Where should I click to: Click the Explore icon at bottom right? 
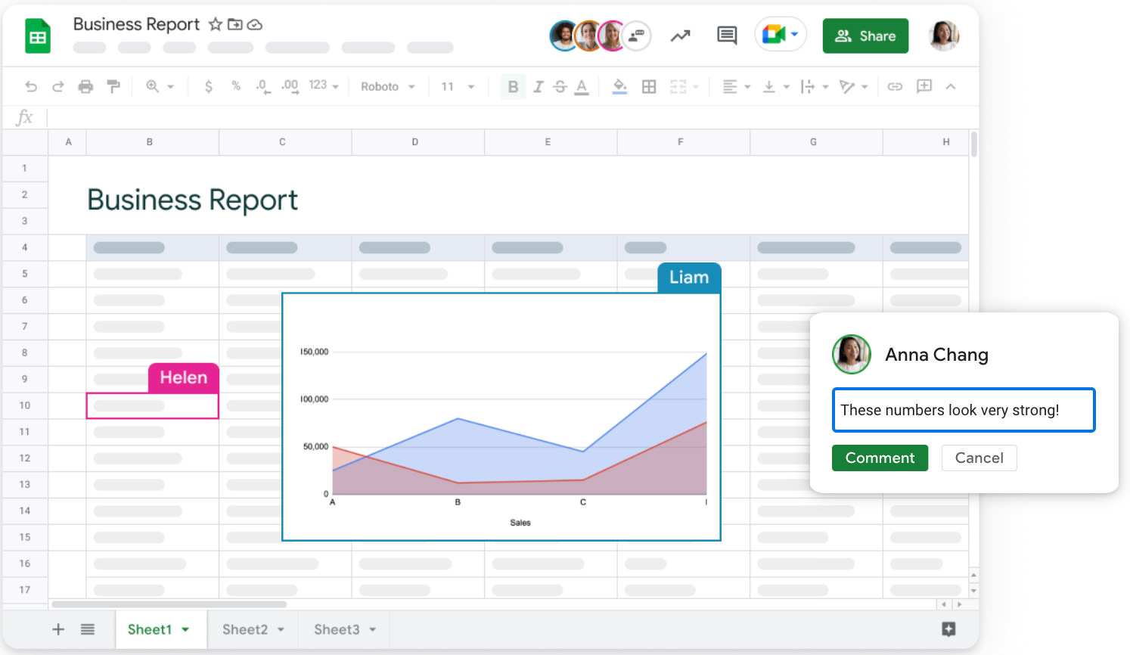(949, 629)
